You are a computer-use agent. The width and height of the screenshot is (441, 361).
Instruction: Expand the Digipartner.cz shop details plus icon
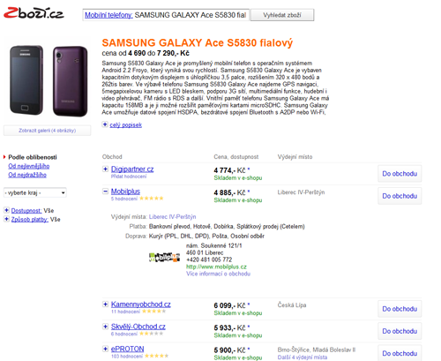(105, 169)
